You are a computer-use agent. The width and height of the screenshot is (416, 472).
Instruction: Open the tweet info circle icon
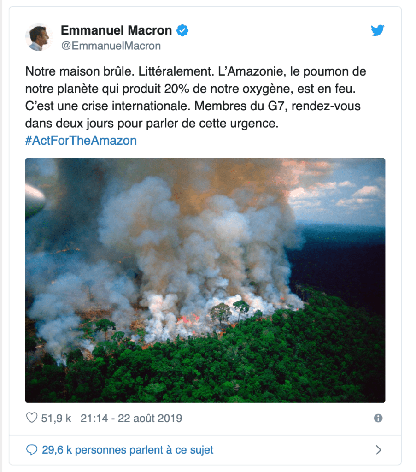click(x=378, y=418)
